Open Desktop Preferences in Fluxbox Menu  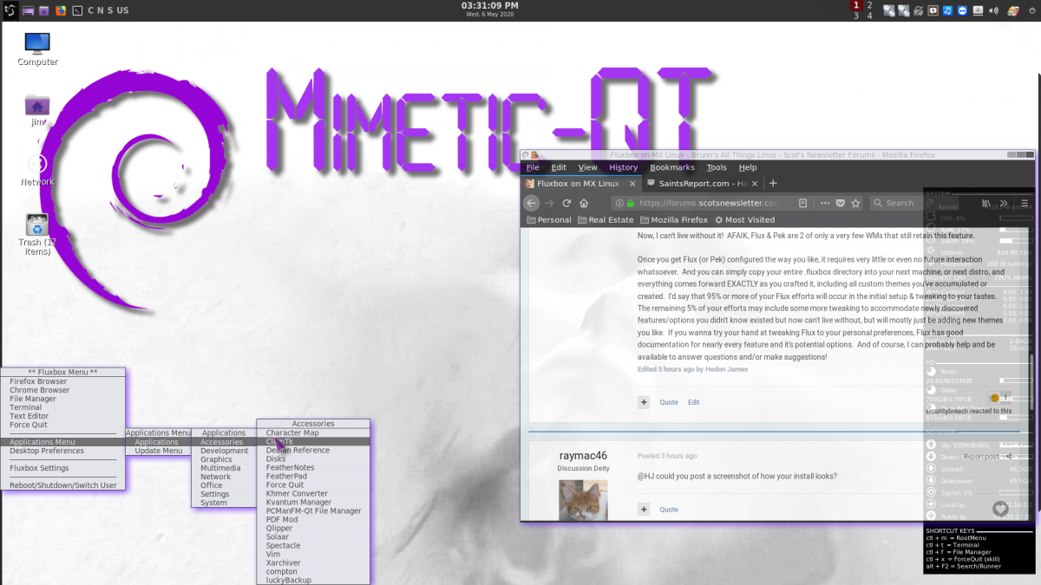pyautogui.click(x=63, y=451)
